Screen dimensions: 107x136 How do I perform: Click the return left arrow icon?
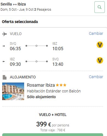4,61
